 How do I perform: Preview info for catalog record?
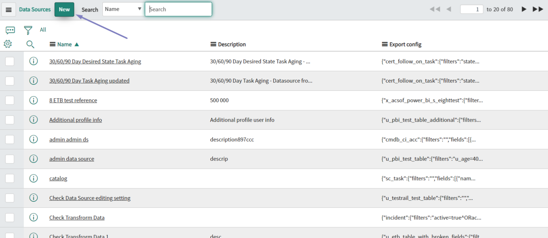[x=33, y=178]
